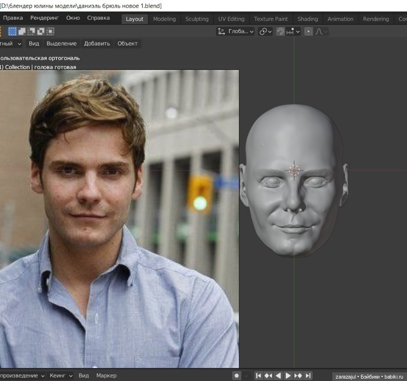The image size is (407, 381).
Task: Expand the Keying dropdown in timeline
Action: 61,376
